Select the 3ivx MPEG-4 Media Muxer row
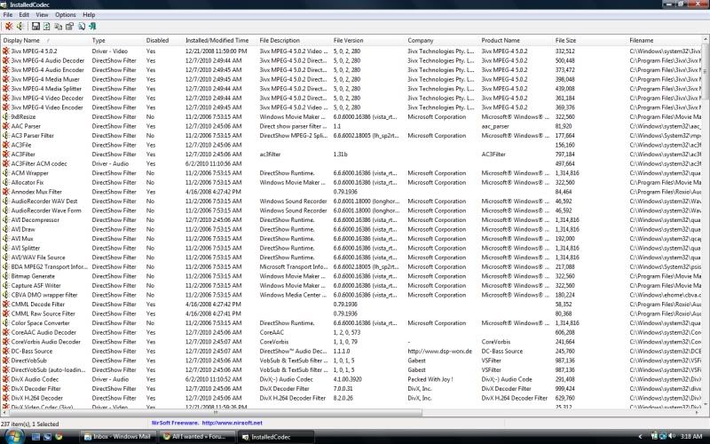Image resolution: width=710 pixels, height=444 pixels. [351, 79]
